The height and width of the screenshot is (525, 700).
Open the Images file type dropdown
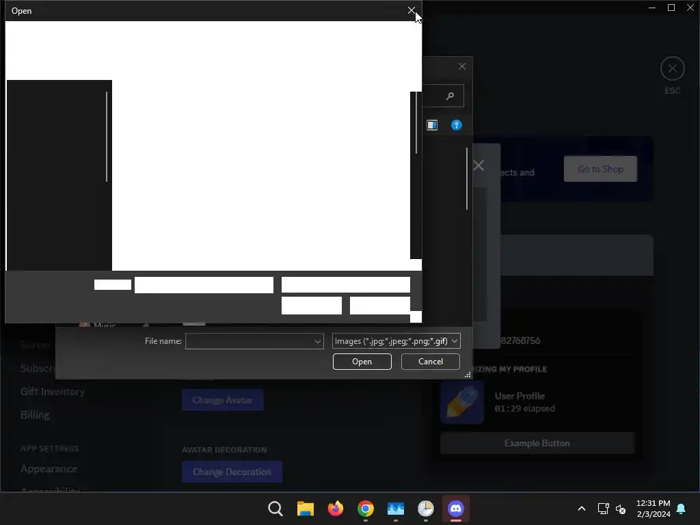[396, 341]
